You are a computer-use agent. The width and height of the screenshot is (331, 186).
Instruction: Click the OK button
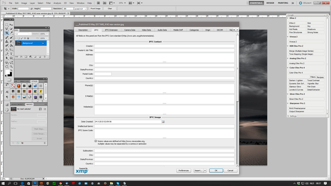pos(216,170)
